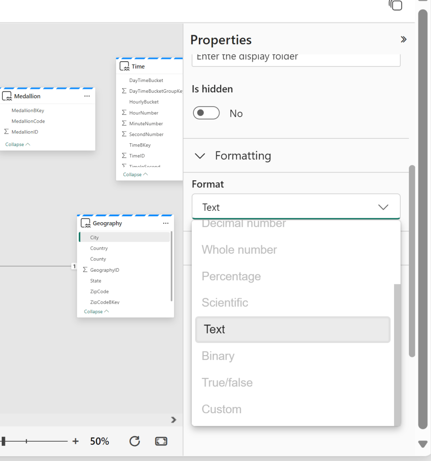
Task: Collapse the Properties pane with double chevron
Action: pos(404,40)
